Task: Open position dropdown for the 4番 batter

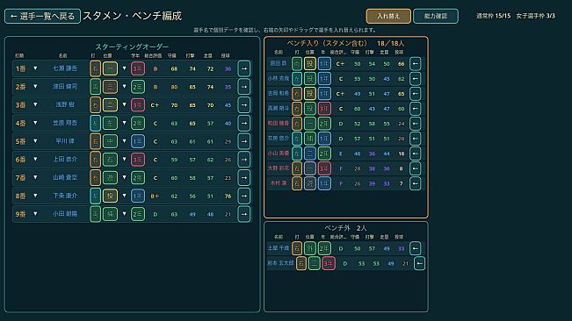Action: [x=125, y=123]
